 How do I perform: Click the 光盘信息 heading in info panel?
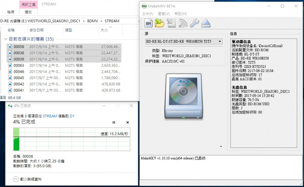(239, 87)
